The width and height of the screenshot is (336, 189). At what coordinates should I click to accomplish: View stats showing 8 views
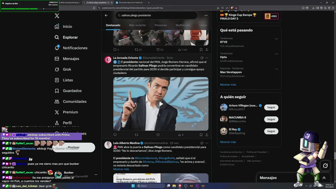181,135
